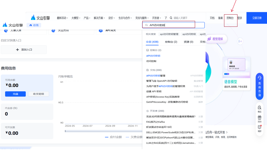Click the console search box containing API访问密钥
This screenshot has height=150, width=267.
173,25
